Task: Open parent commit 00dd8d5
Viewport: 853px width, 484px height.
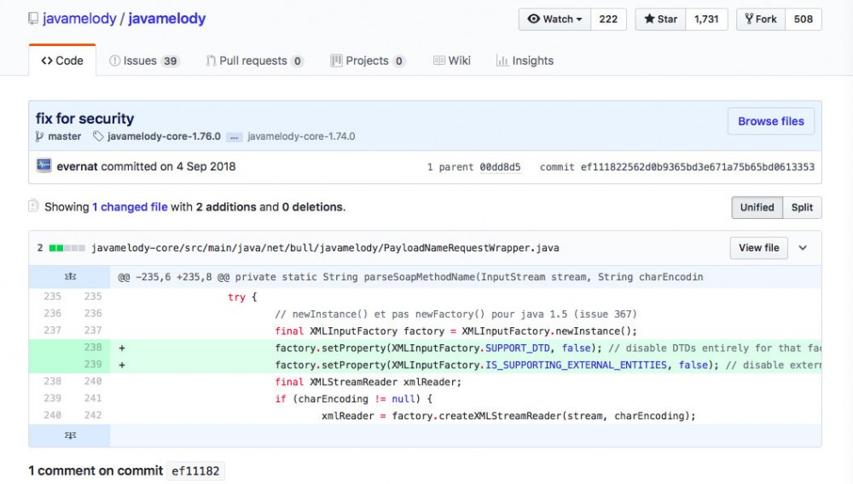Action: (500, 167)
